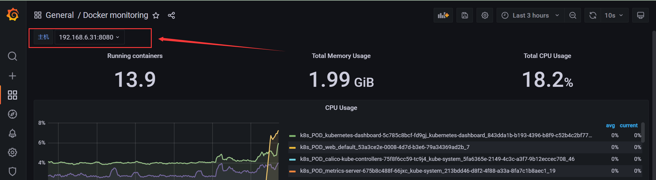Cycle view mode with monitor icon

click(640, 15)
